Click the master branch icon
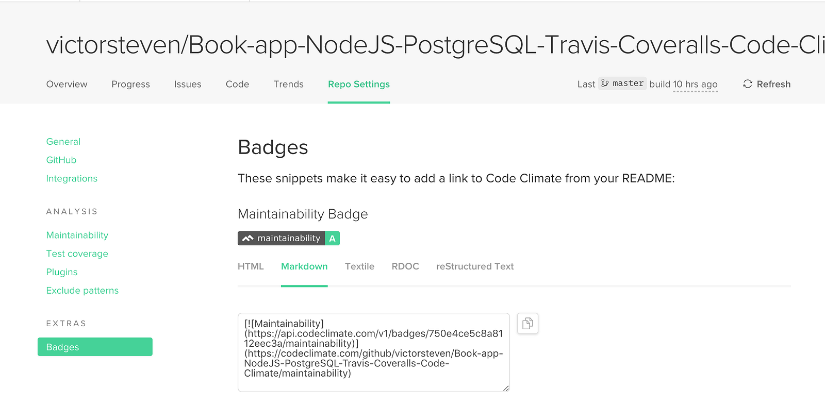The width and height of the screenshot is (825, 405). [605, 83]
